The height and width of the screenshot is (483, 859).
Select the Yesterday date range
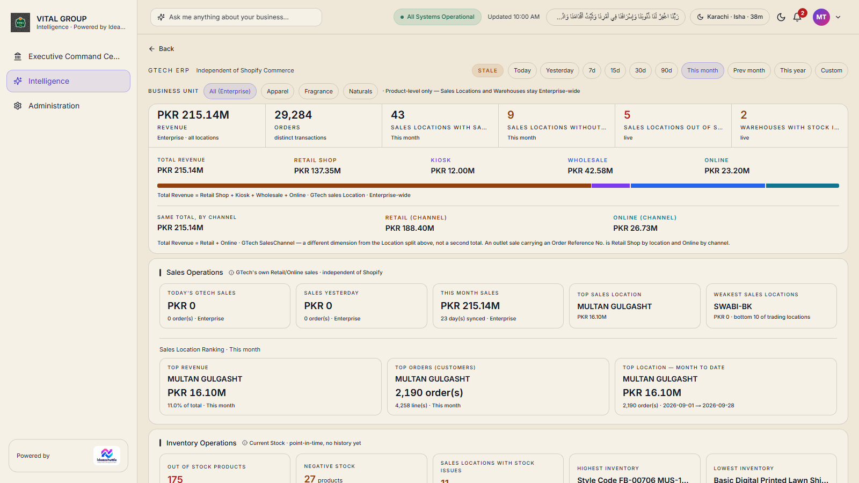pos(559,70)
